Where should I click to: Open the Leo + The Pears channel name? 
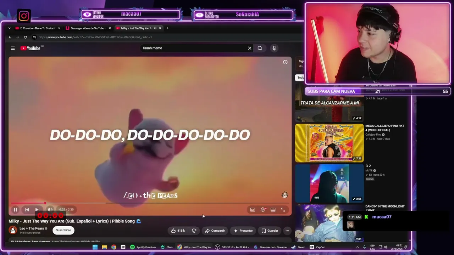pos(32,228)
